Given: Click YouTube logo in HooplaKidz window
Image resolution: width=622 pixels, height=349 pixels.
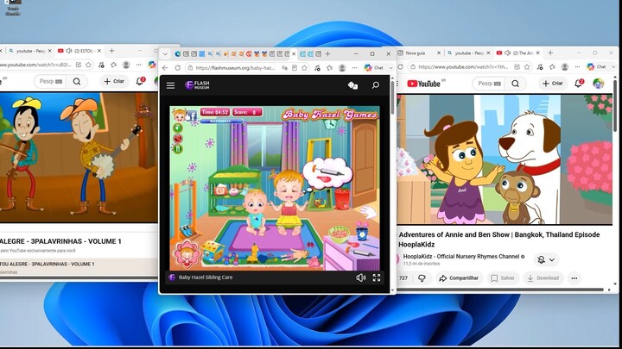Looking at the screenshot, I should click(x=423, y=84).
